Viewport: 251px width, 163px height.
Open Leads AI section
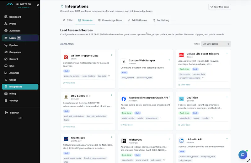(x=20, y=38)
